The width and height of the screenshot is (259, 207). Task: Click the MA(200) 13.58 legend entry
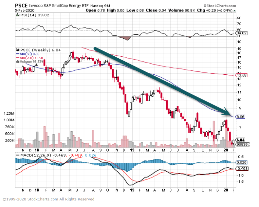(x=31, y=58)
